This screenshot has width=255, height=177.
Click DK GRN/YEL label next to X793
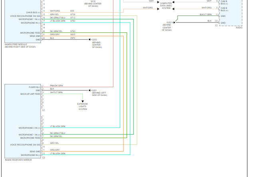tap(56, 31)
